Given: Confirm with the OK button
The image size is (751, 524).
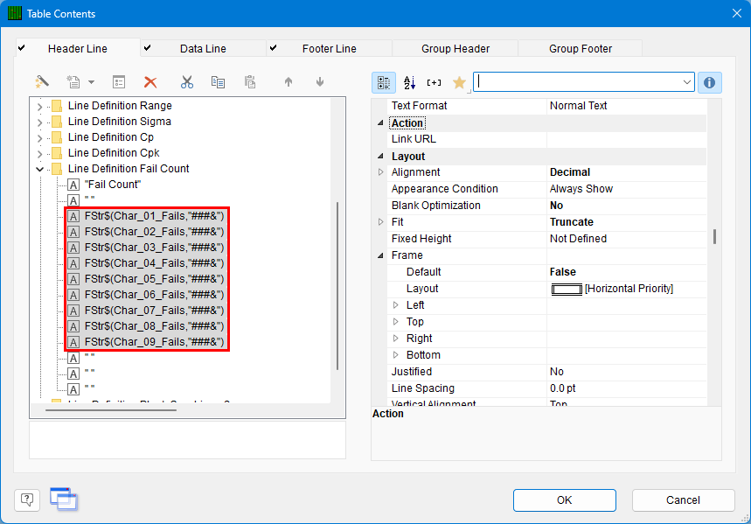Looking at the screenshot, I should [564, 500].
